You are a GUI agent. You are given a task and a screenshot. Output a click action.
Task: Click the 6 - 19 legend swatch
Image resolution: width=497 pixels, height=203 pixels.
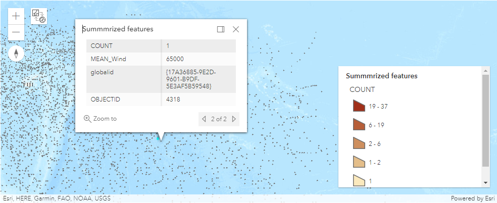(359, 125)
